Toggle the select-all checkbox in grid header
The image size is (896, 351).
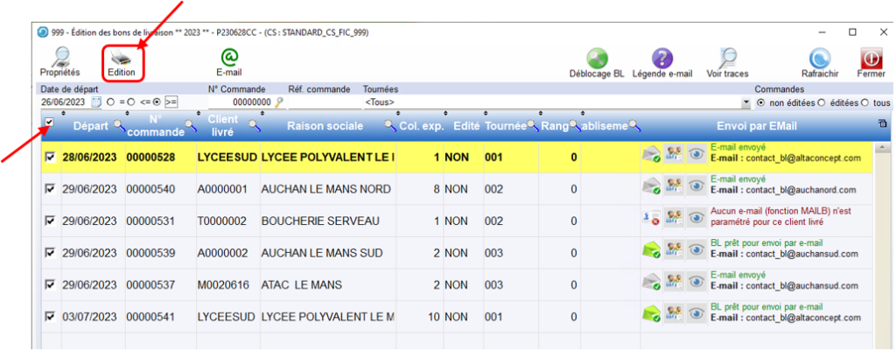tap(49, 123)
